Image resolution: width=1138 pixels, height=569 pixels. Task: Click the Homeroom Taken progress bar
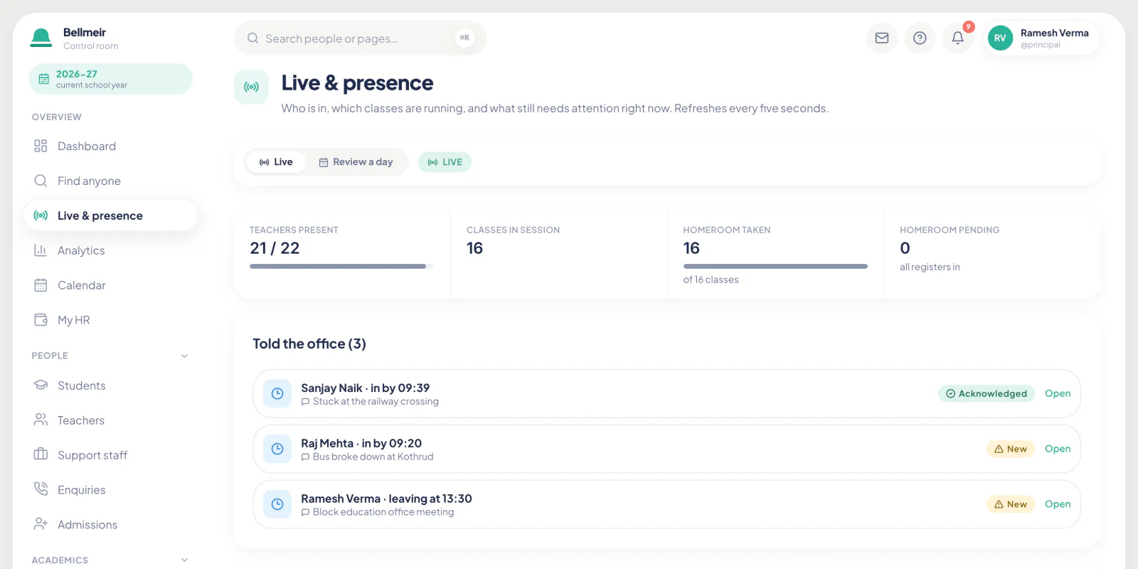pos(775,266)
